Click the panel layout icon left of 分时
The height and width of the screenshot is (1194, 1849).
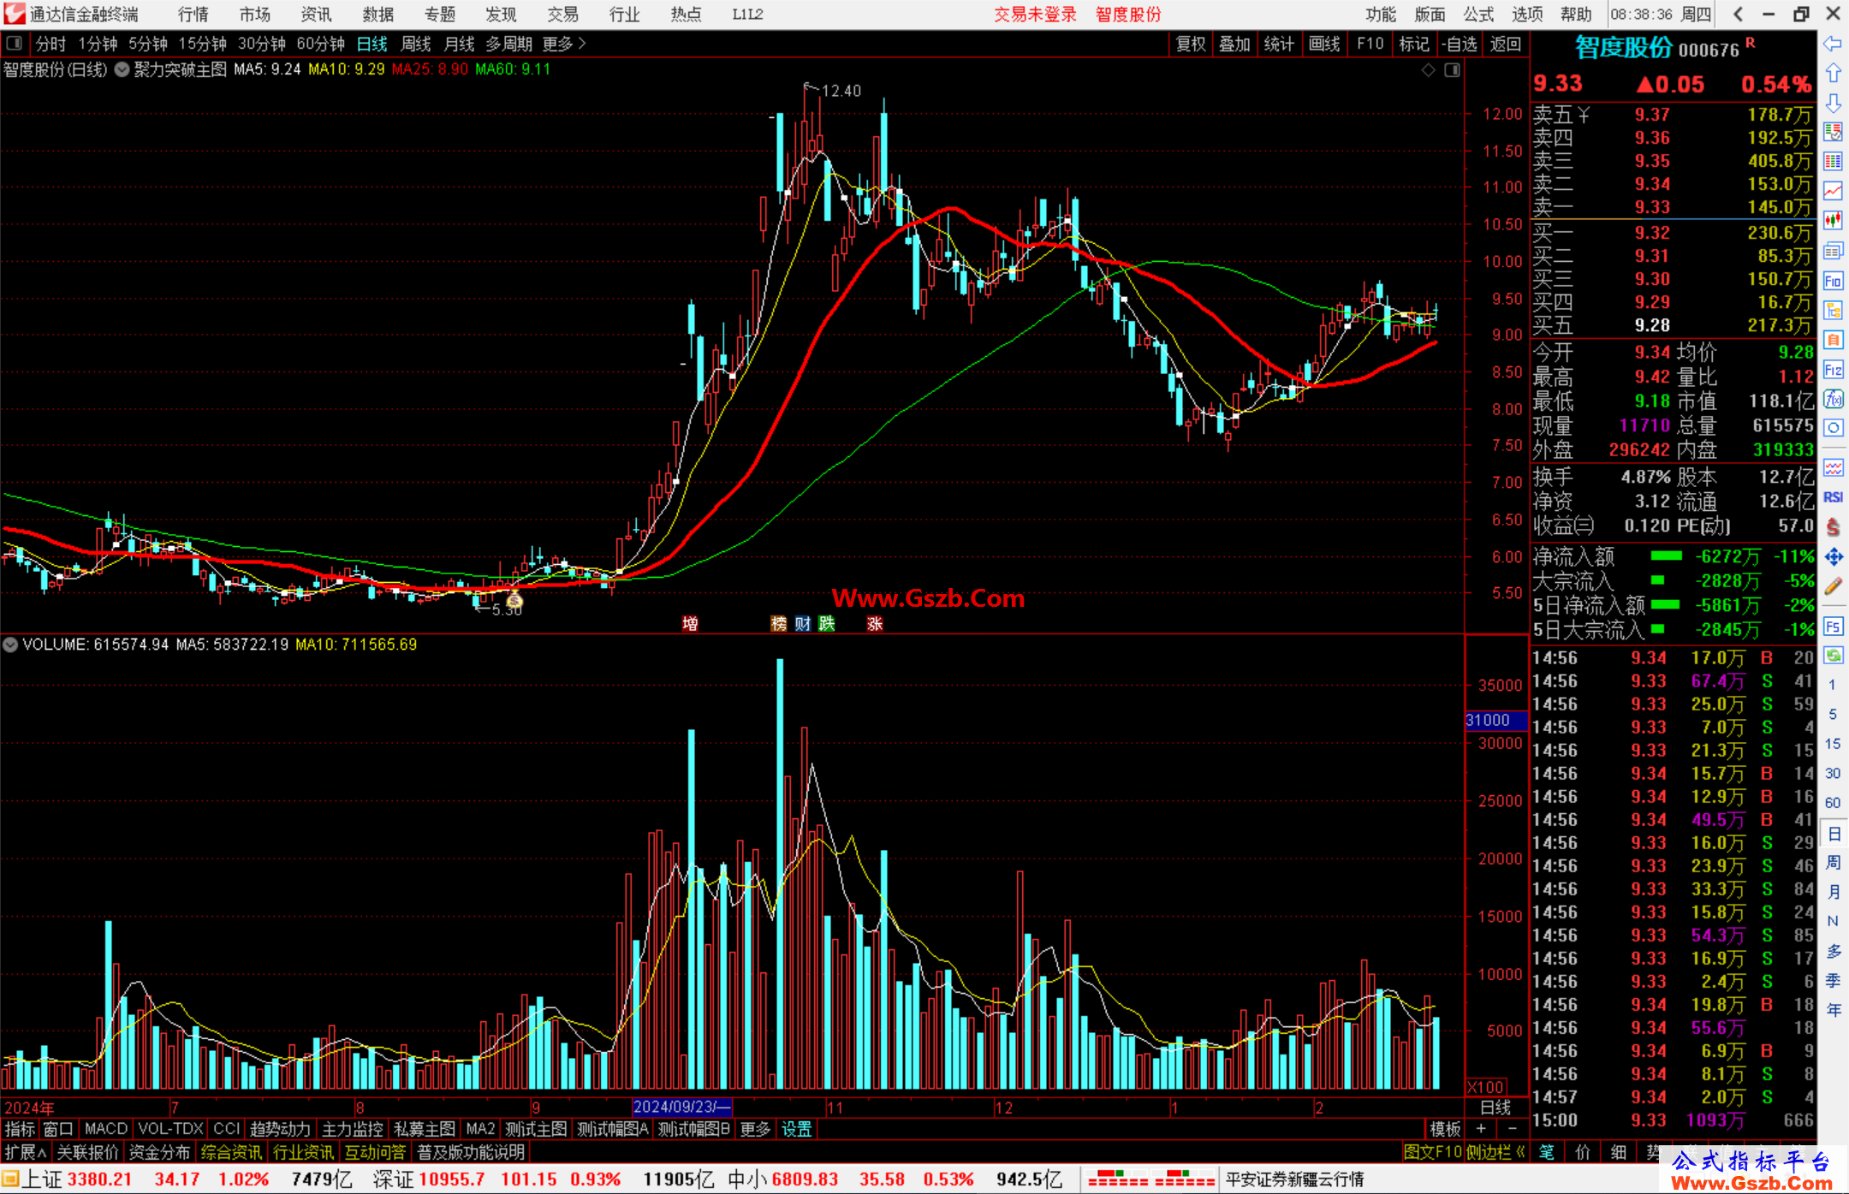click(15, 44)
